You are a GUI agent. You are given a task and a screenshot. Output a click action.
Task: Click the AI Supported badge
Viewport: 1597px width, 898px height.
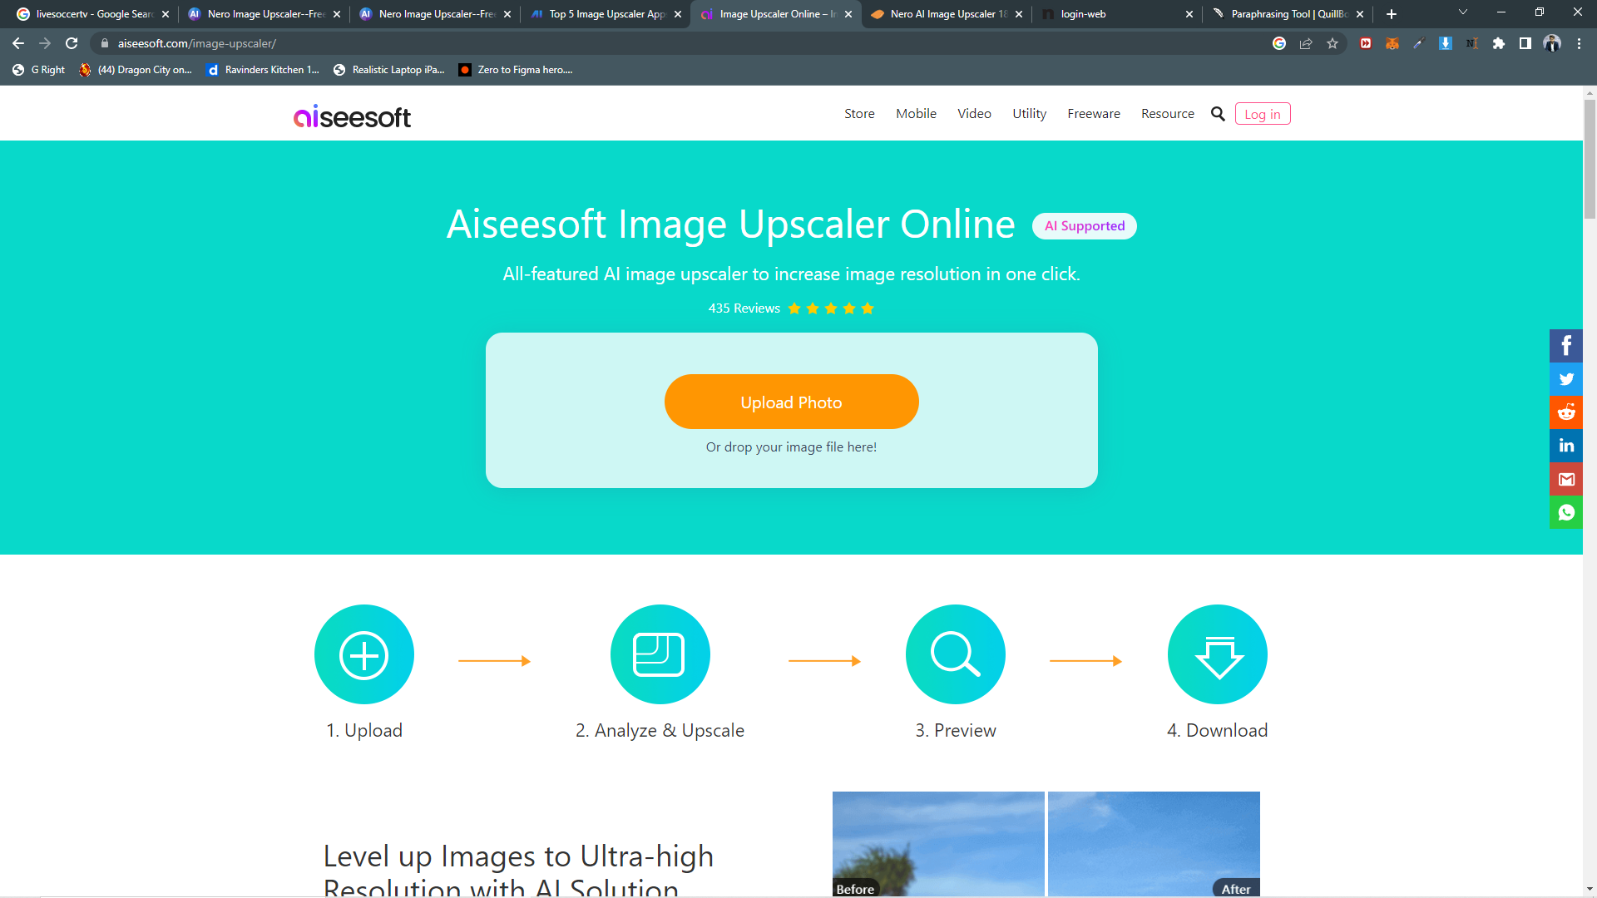(x=1084, y=226)
